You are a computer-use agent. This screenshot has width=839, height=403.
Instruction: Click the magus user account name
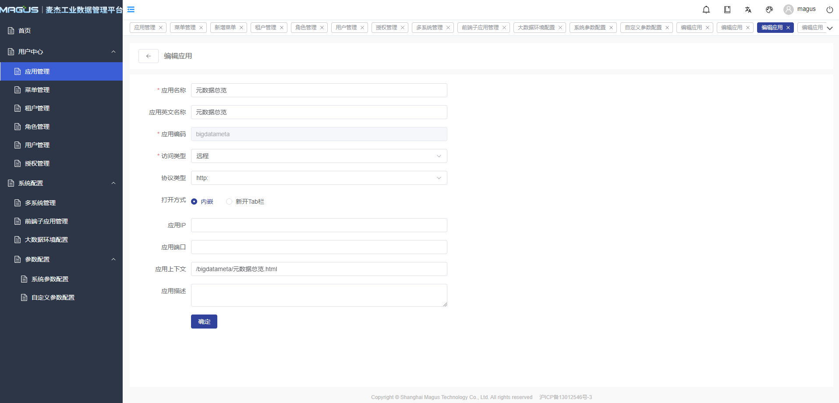pos(806,9)
